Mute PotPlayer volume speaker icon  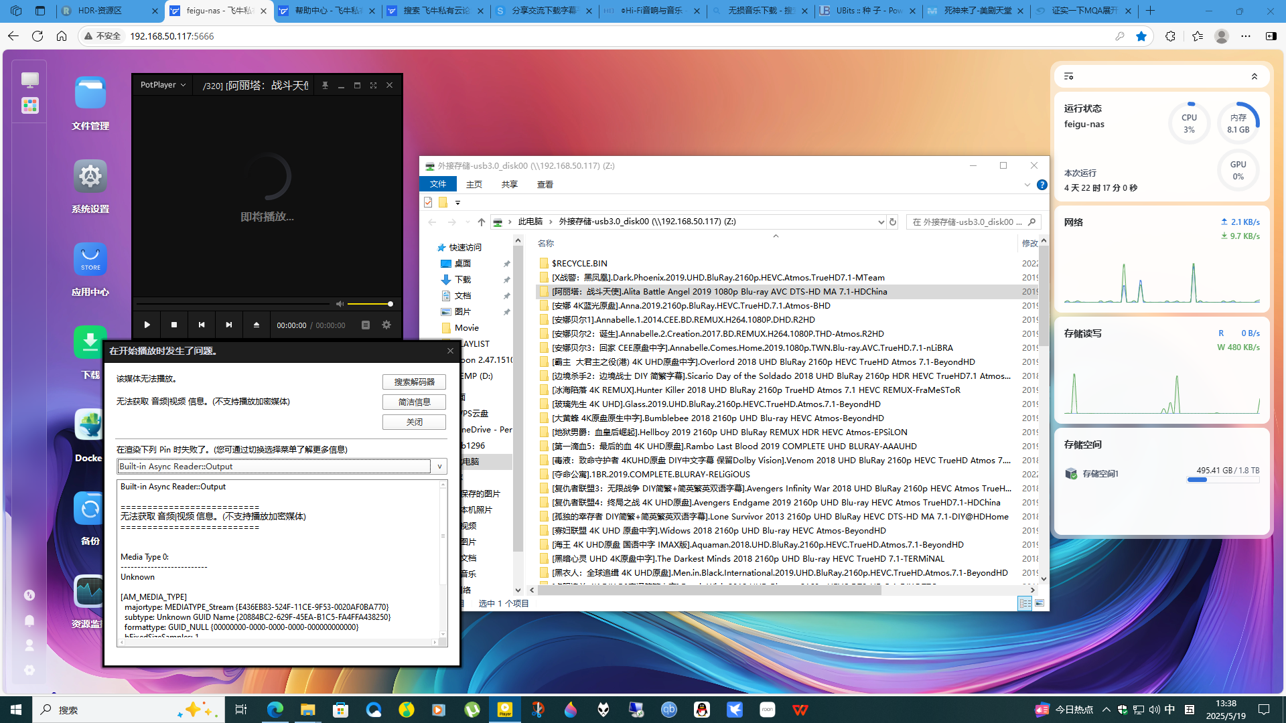pos(340,304)
